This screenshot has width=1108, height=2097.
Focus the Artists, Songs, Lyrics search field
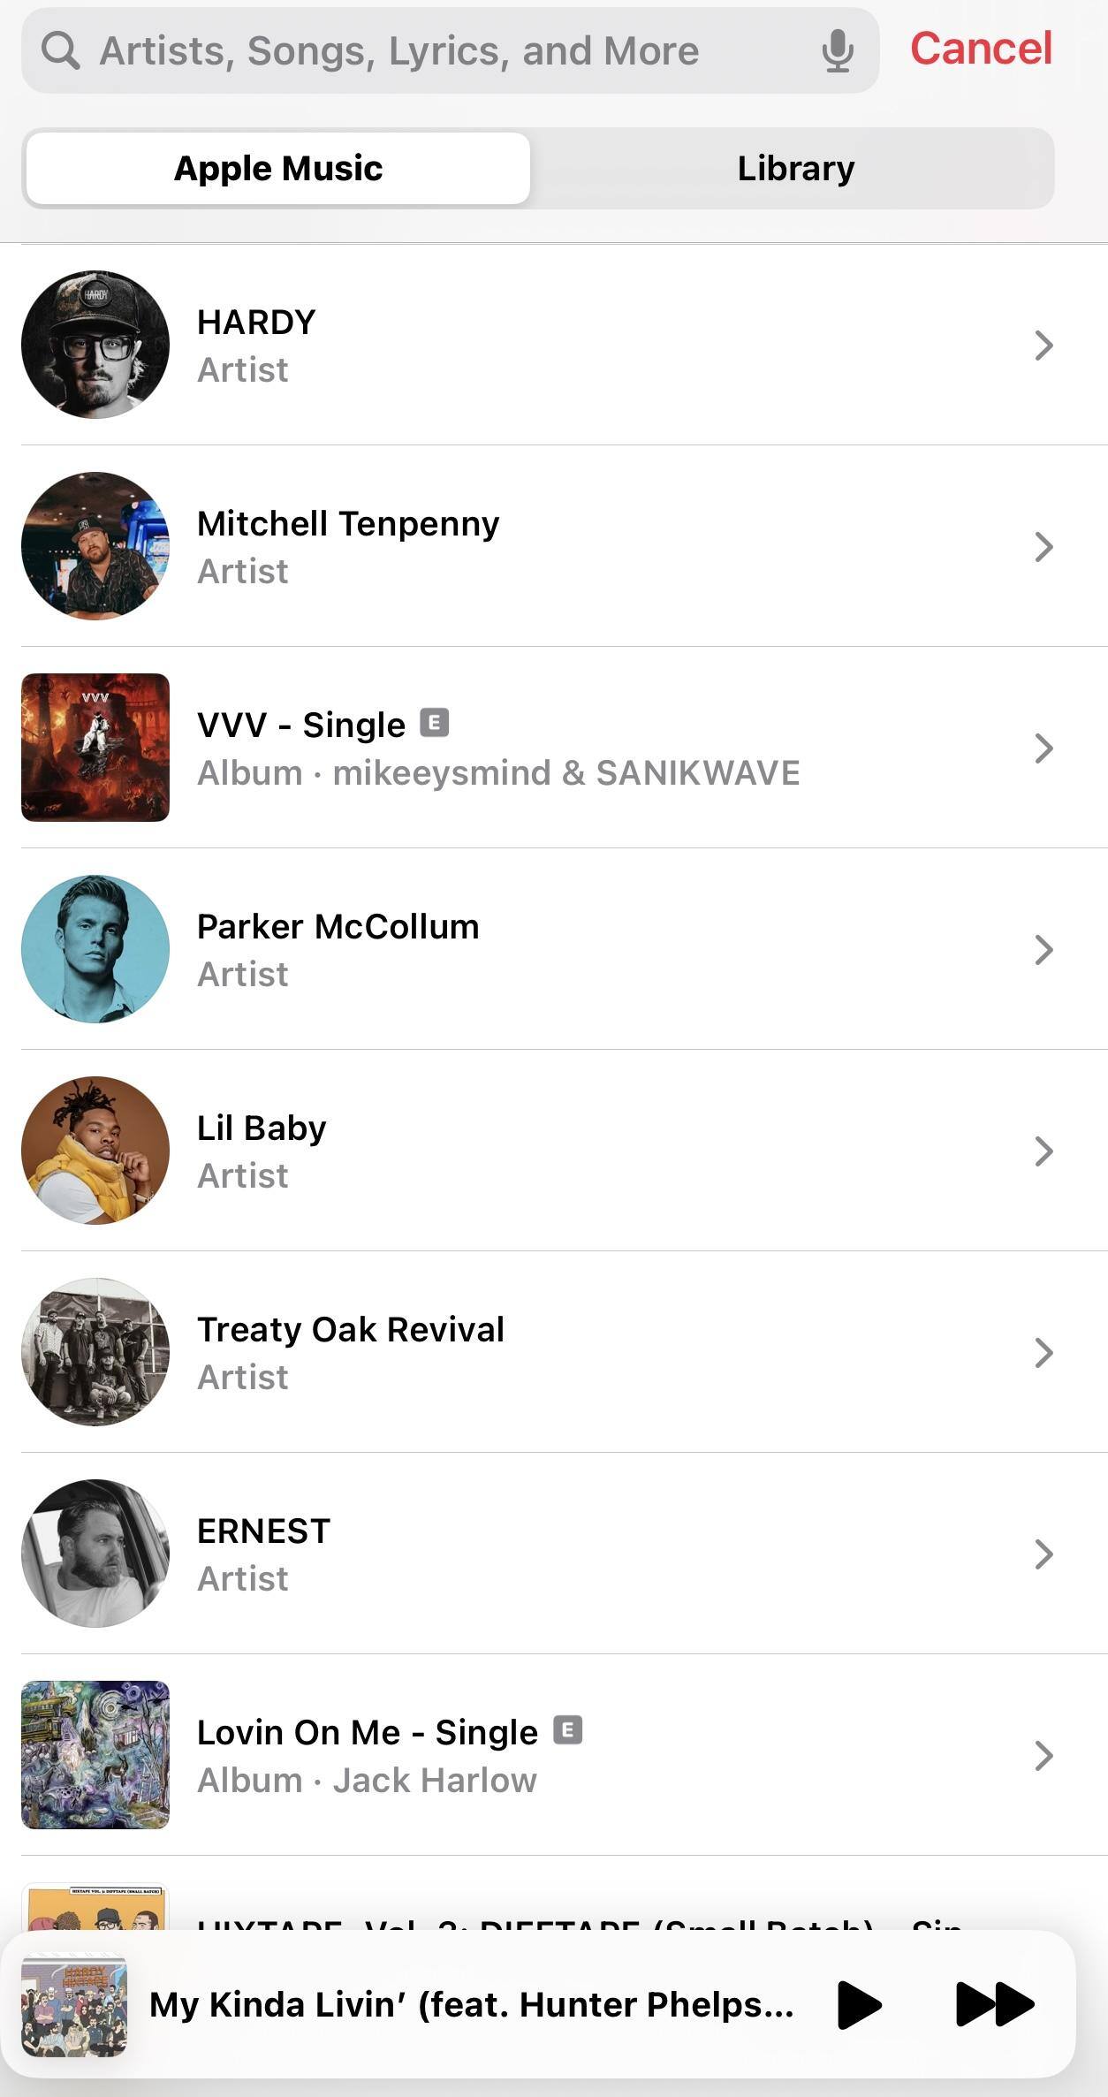pyautogui.click(x=442, y=50)
